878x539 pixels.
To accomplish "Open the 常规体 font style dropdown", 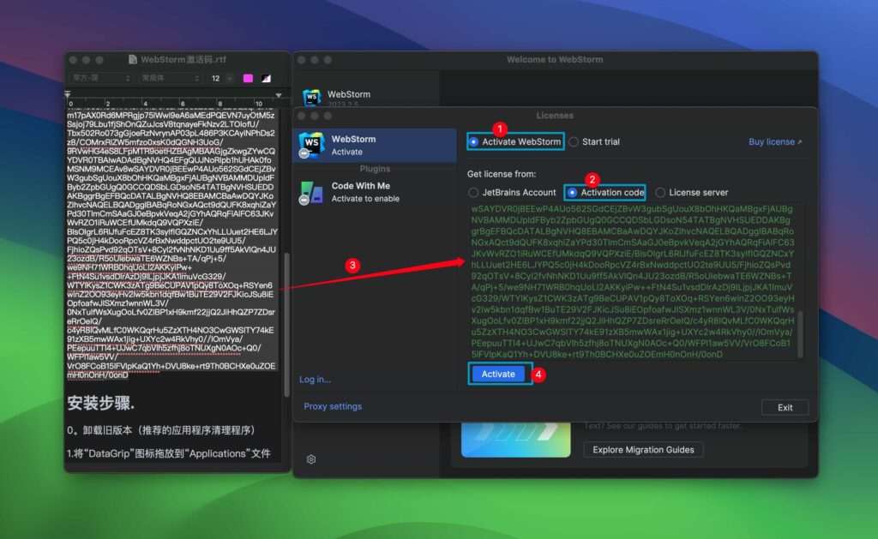I will (x=169, y=78).
